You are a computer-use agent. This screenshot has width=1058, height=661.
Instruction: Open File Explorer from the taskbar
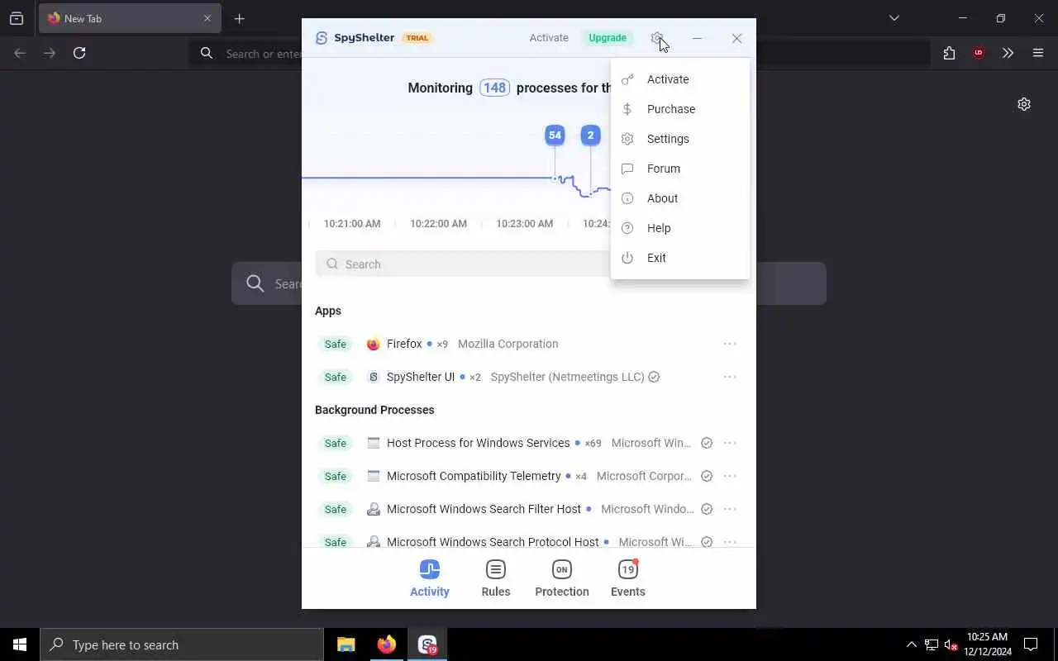point(346,644)
